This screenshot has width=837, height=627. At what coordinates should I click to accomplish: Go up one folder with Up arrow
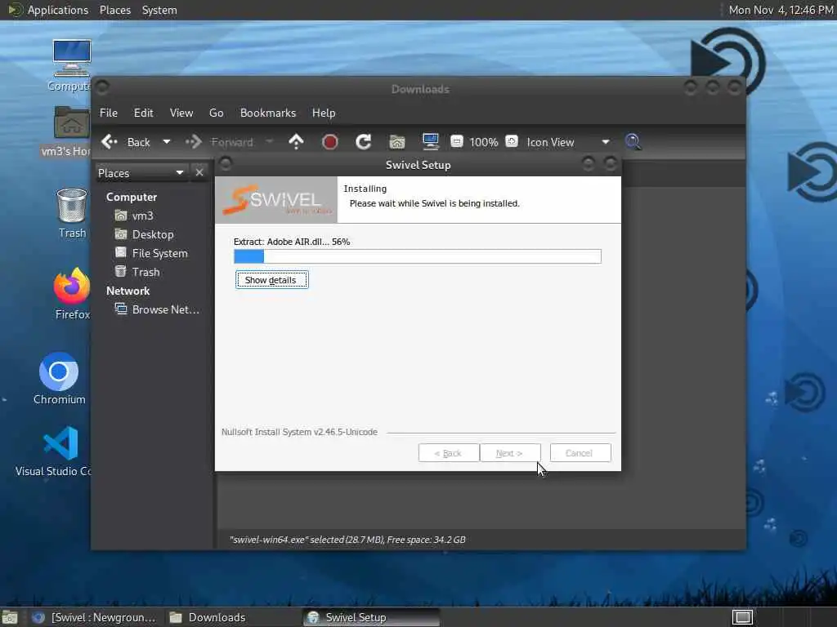pos(296,142)
